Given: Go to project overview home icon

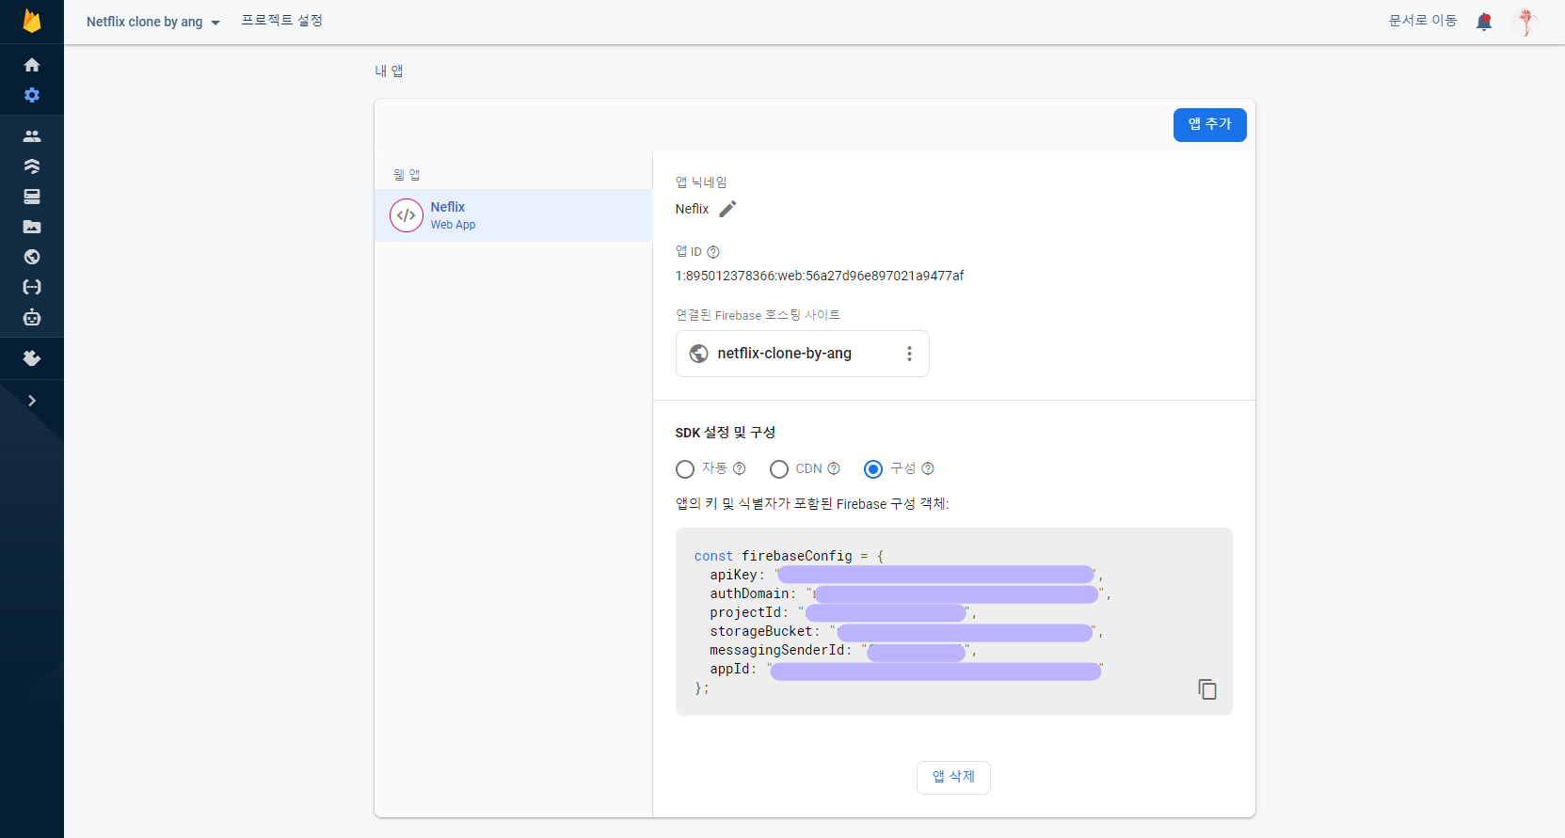Looking at the screenshot, I should coord(32,65).
